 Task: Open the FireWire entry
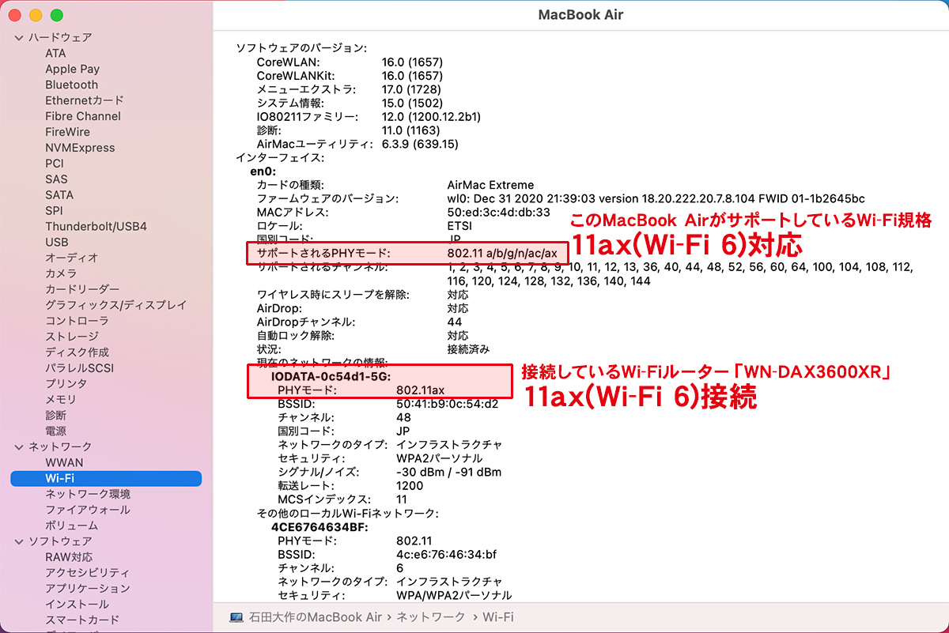tap(67, 132)
